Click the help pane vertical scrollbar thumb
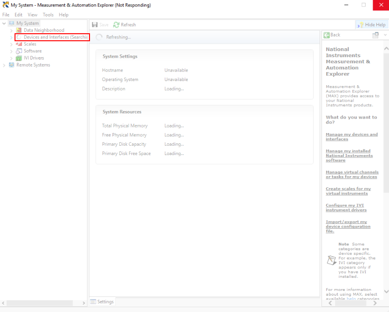 pos(386,123)
